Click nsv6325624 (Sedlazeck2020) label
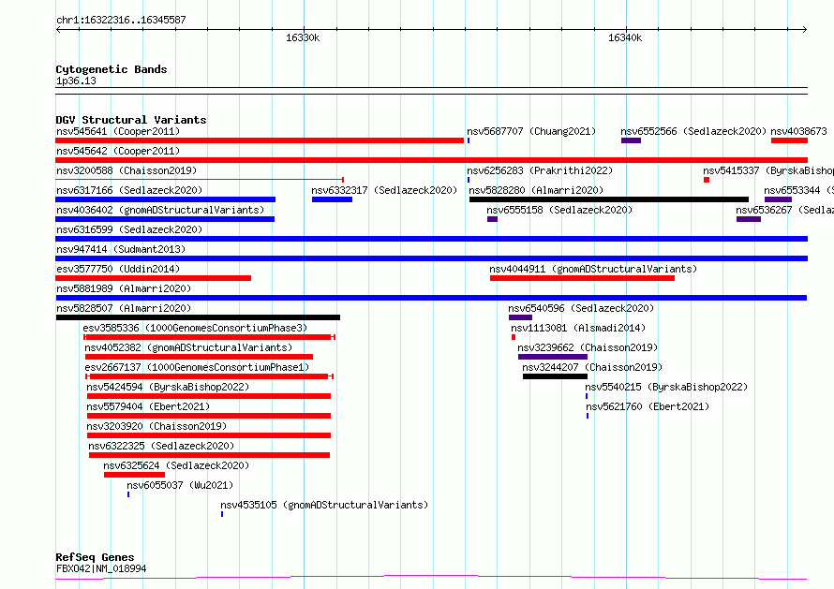 [176, 465]
